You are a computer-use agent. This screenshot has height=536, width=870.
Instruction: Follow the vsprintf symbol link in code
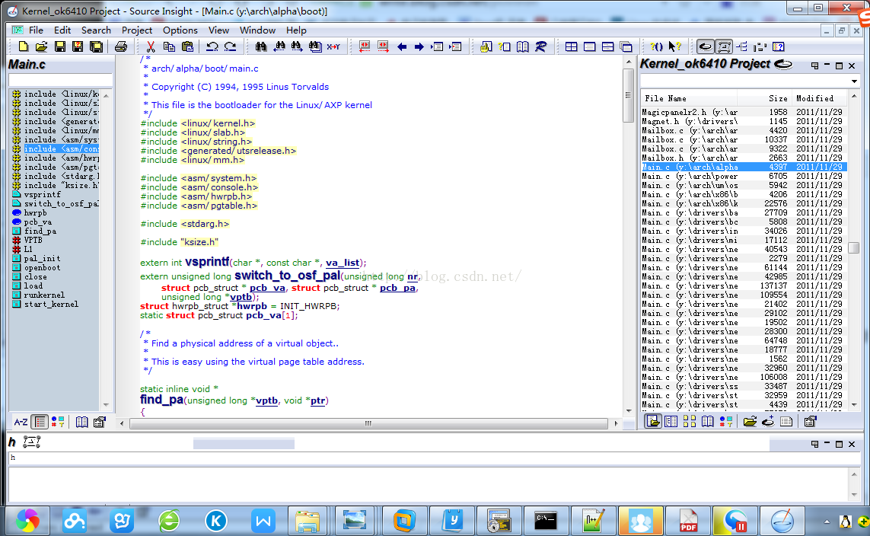click(x=207, y=261)
